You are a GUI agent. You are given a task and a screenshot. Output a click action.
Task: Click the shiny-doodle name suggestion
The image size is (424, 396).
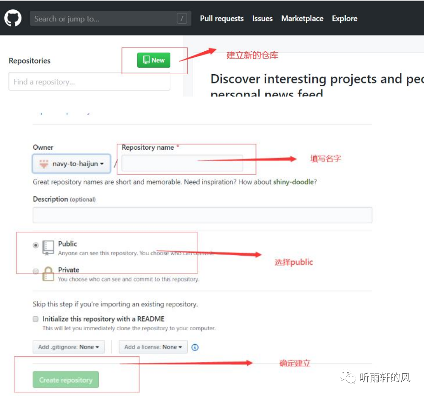pyautogui.click(x=293, y=181)
